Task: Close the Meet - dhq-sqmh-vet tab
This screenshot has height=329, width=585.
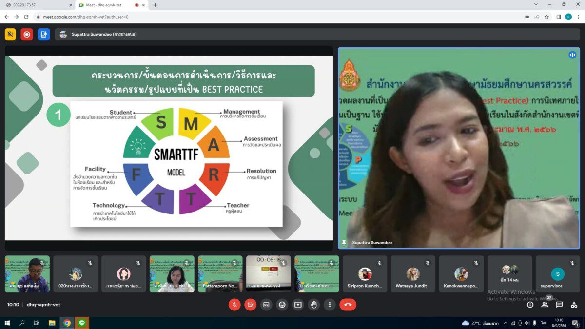Action: pos(143,5)
